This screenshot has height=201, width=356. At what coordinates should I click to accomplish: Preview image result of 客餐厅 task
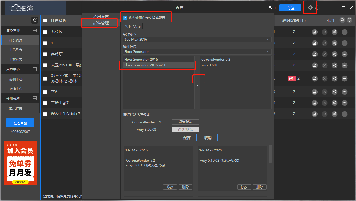315,54
